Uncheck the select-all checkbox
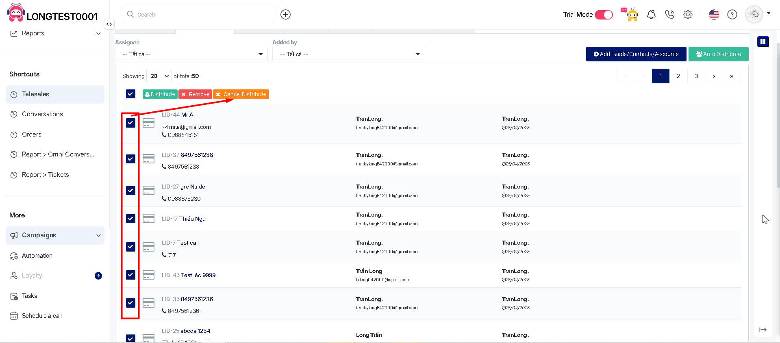780x343 pixels. [x=130, y=94]
